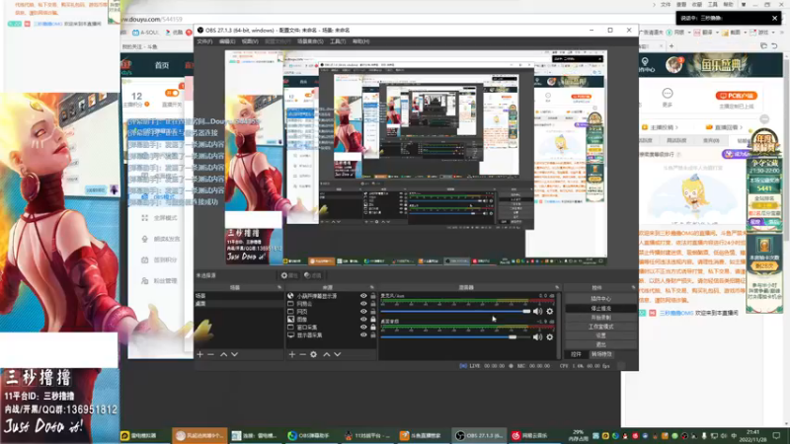
Task: Open 首页 in Douyu navigation bar
Action: click(162, 65)
